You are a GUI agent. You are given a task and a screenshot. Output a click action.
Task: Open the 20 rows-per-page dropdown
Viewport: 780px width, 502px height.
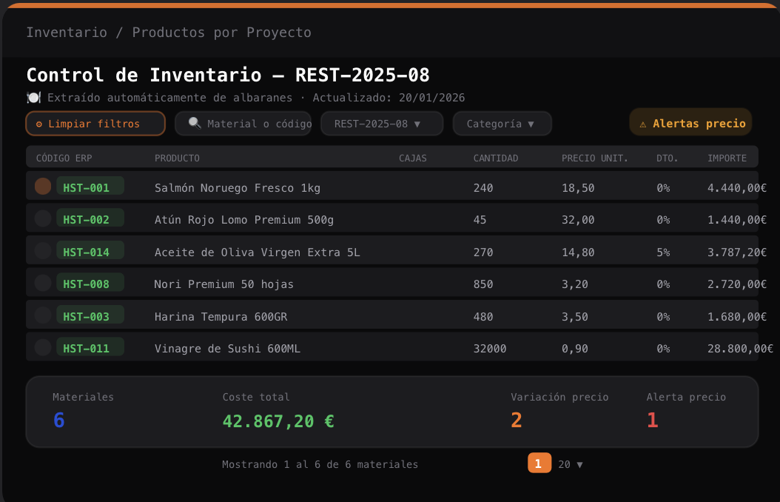point(570,464)
